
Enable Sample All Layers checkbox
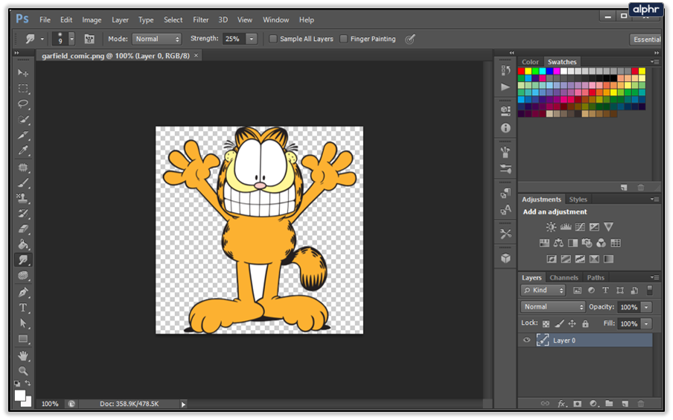pos(273,39)
